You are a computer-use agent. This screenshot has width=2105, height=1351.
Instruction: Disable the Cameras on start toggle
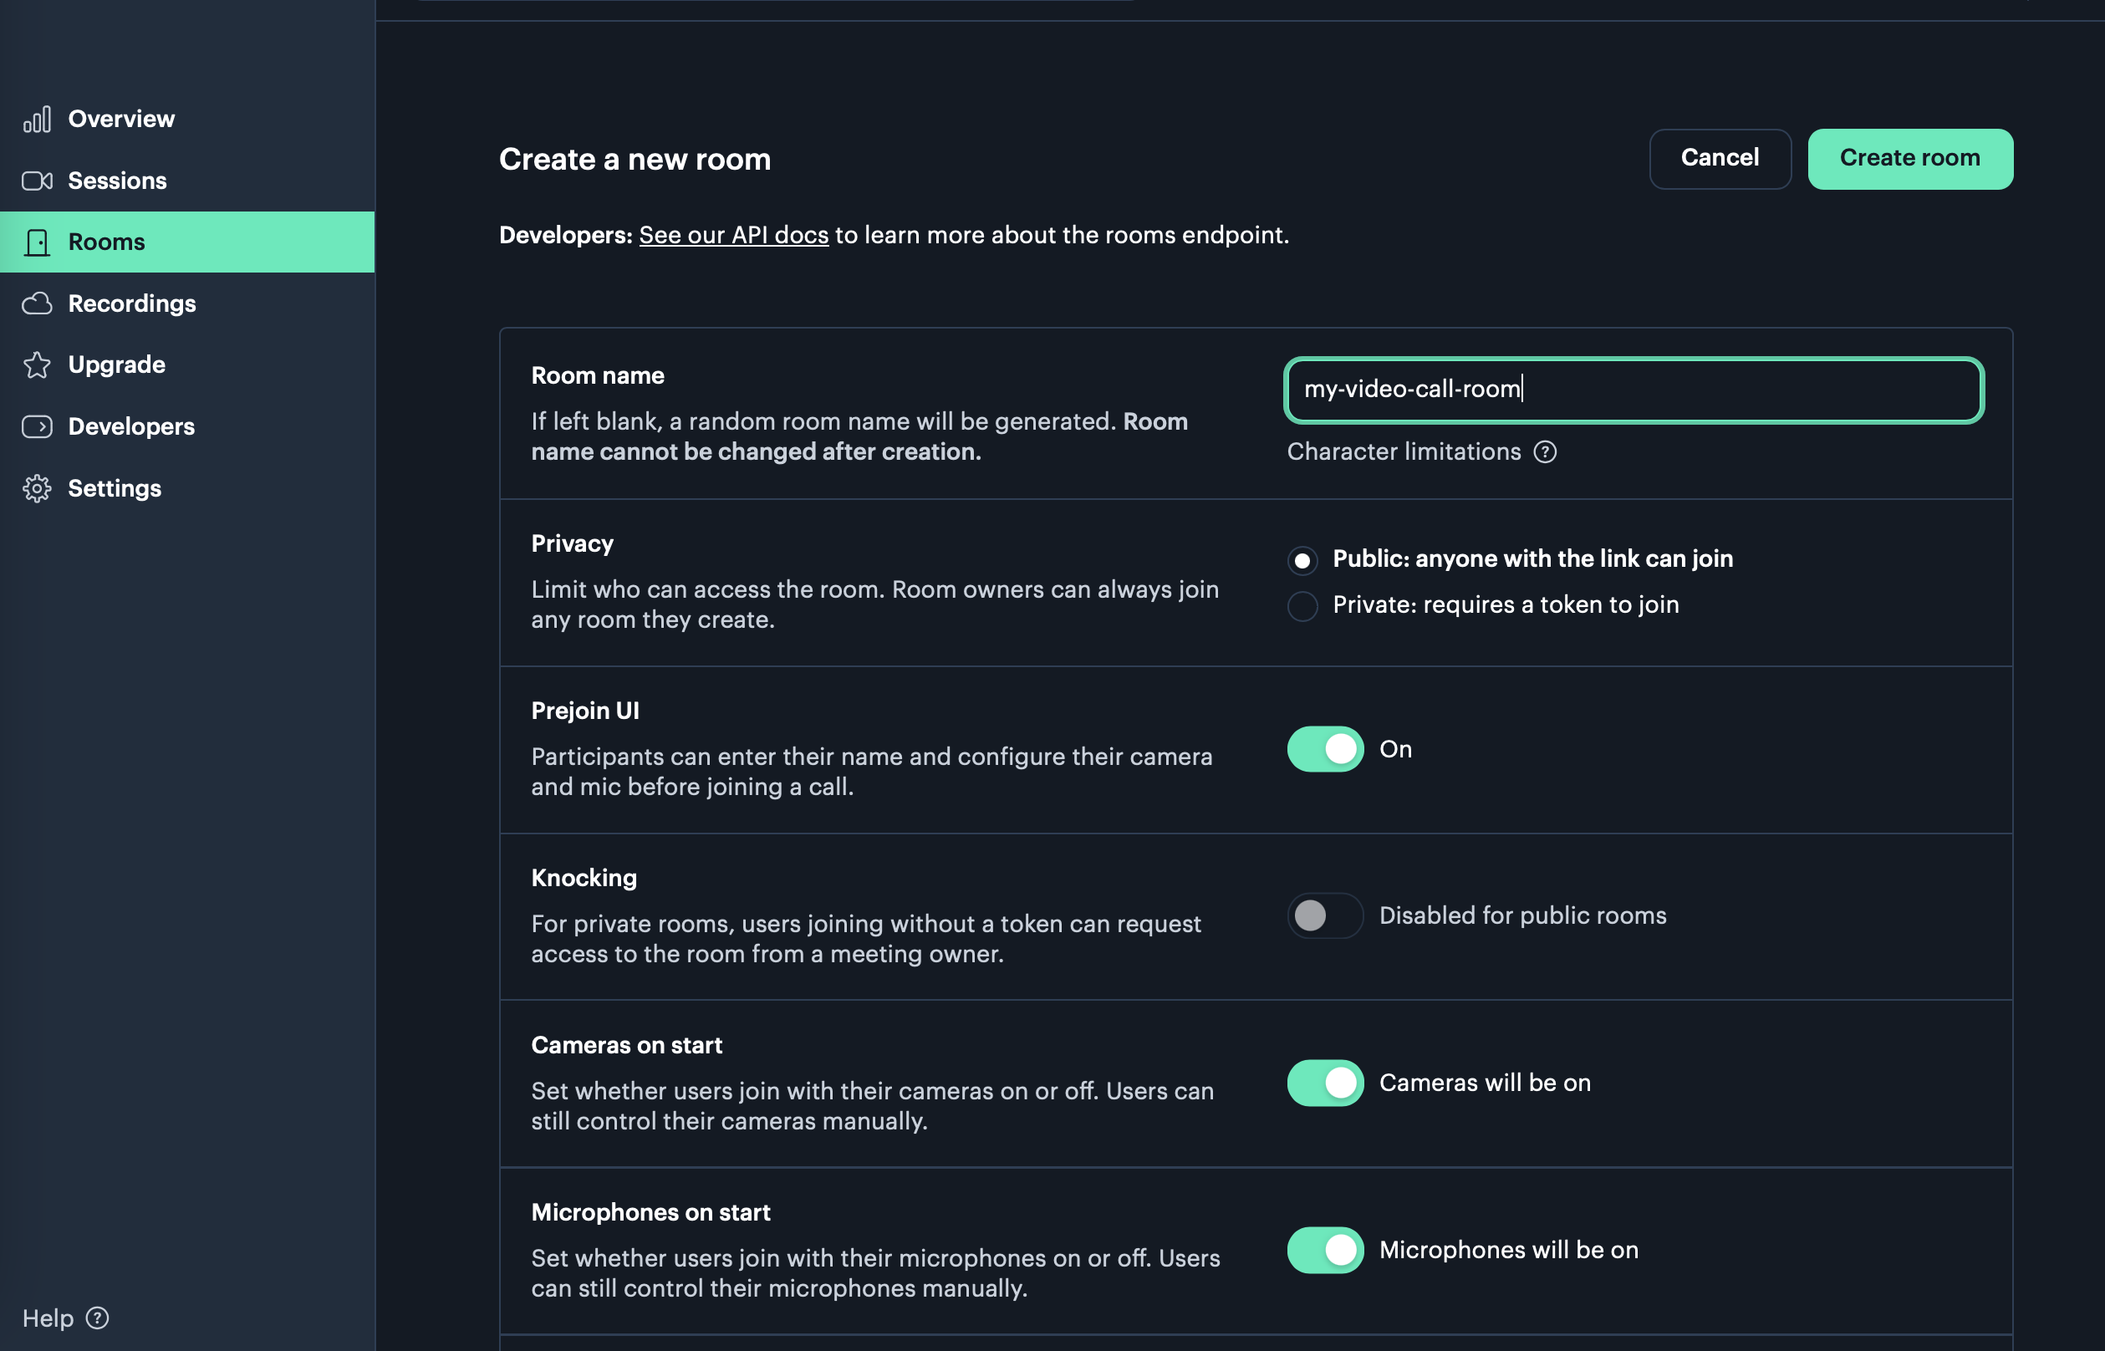[x=1324, y=1083]
